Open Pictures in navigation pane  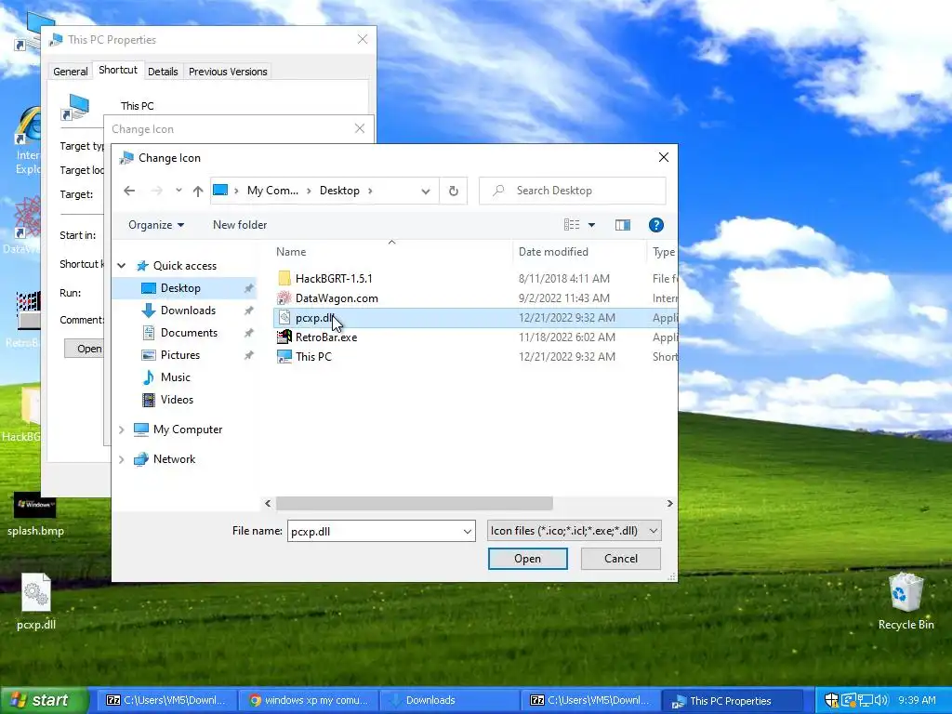pos(179,355)
